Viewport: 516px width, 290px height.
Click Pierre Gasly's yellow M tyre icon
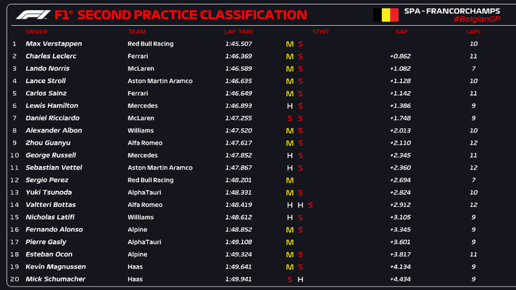290,242
